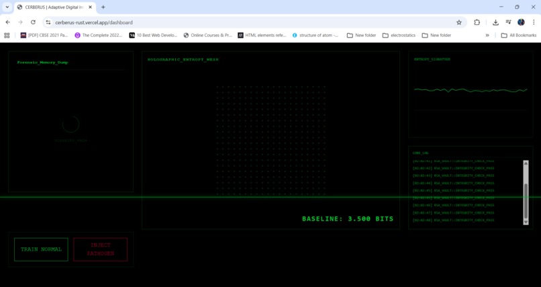The height and width of the screenshot is (287, 541).
Task: Open the electrostatics bookmark folder
Action: point(399,35)
